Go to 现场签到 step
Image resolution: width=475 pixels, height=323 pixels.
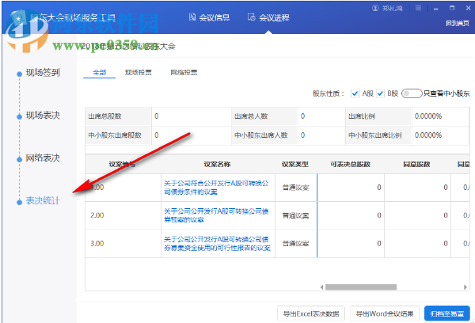[x=43, y=73]
